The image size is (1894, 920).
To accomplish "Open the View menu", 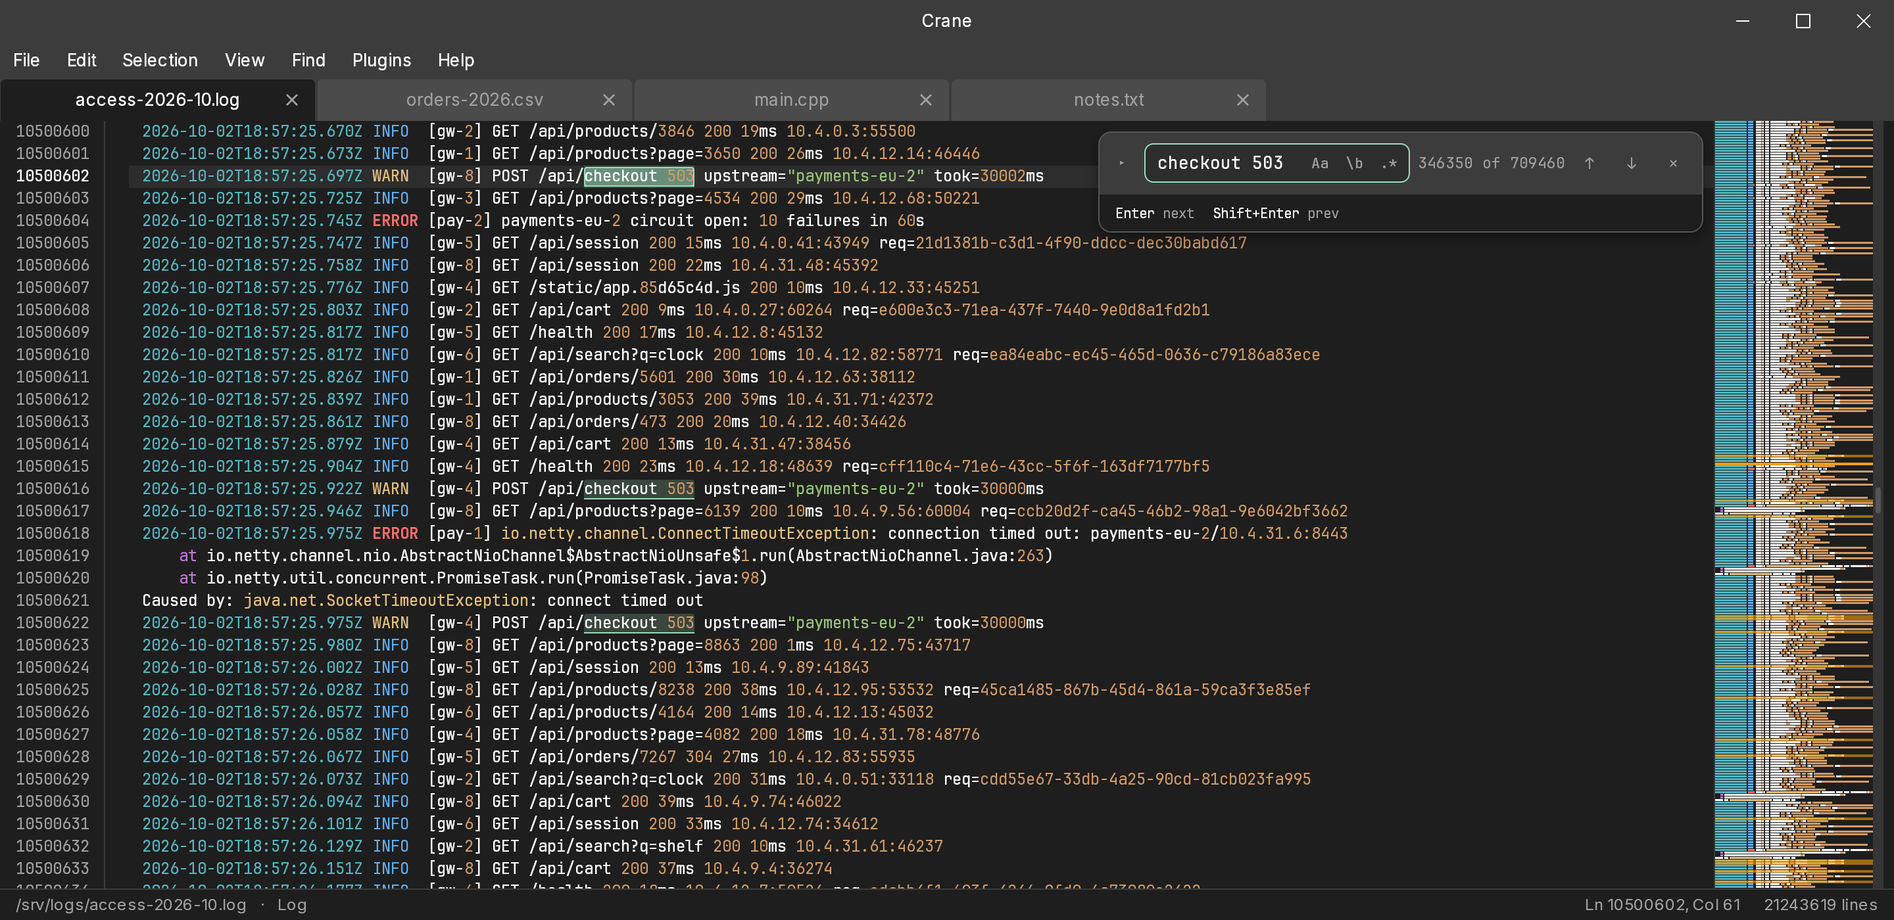I will (245, 60).
